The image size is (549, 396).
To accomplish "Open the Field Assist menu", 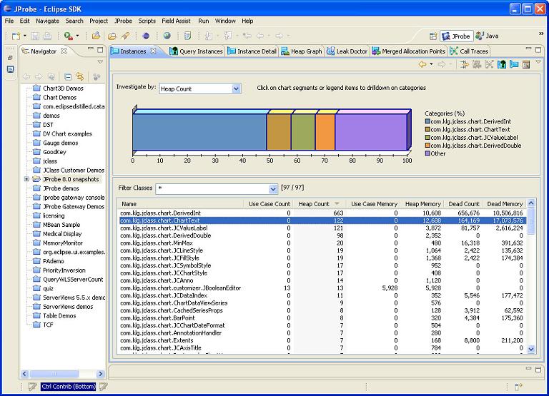I will point(176,21).
